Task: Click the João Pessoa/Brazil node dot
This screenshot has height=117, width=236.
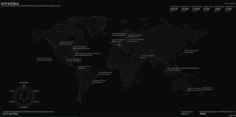Action: pyautogui.click(x=98, y=75)
